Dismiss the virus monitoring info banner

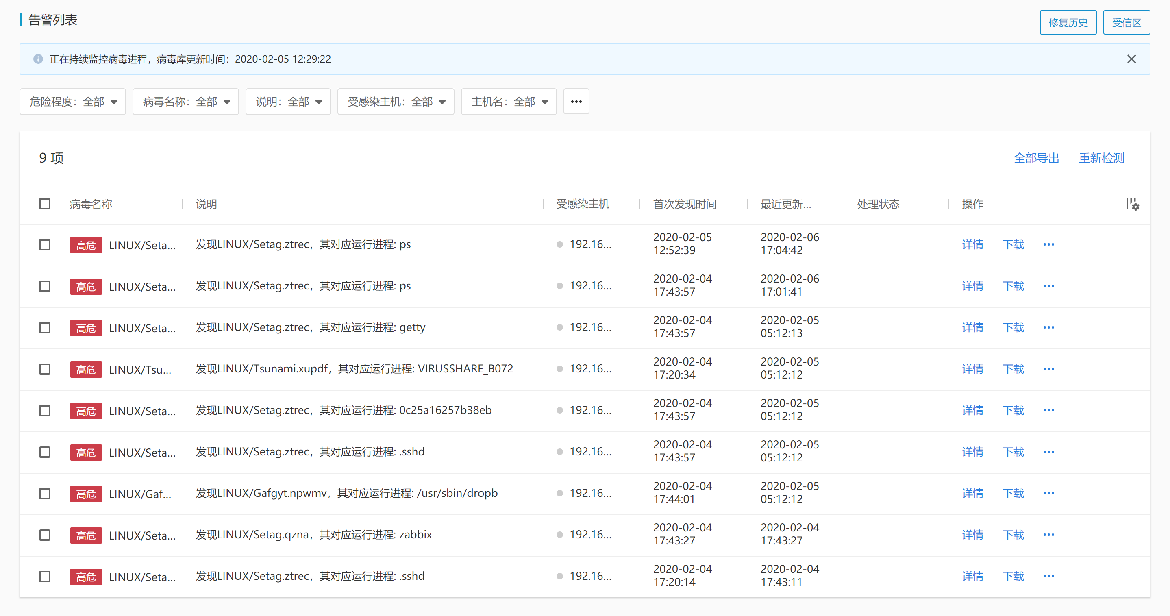1131,59
